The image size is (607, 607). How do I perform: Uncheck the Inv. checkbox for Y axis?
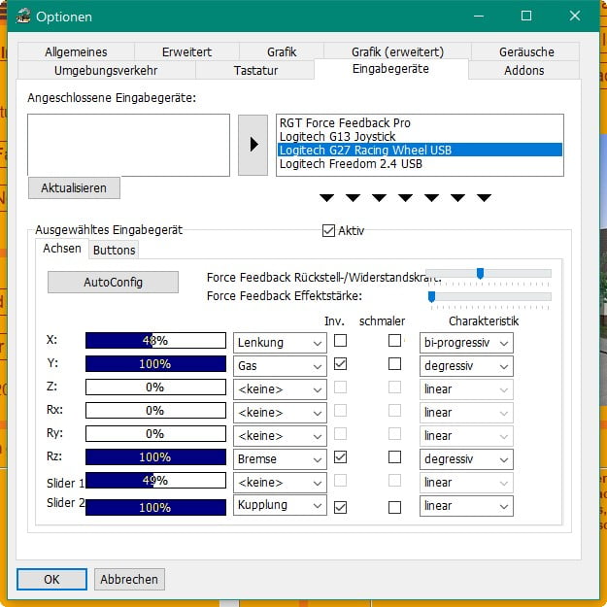(340, 364)
